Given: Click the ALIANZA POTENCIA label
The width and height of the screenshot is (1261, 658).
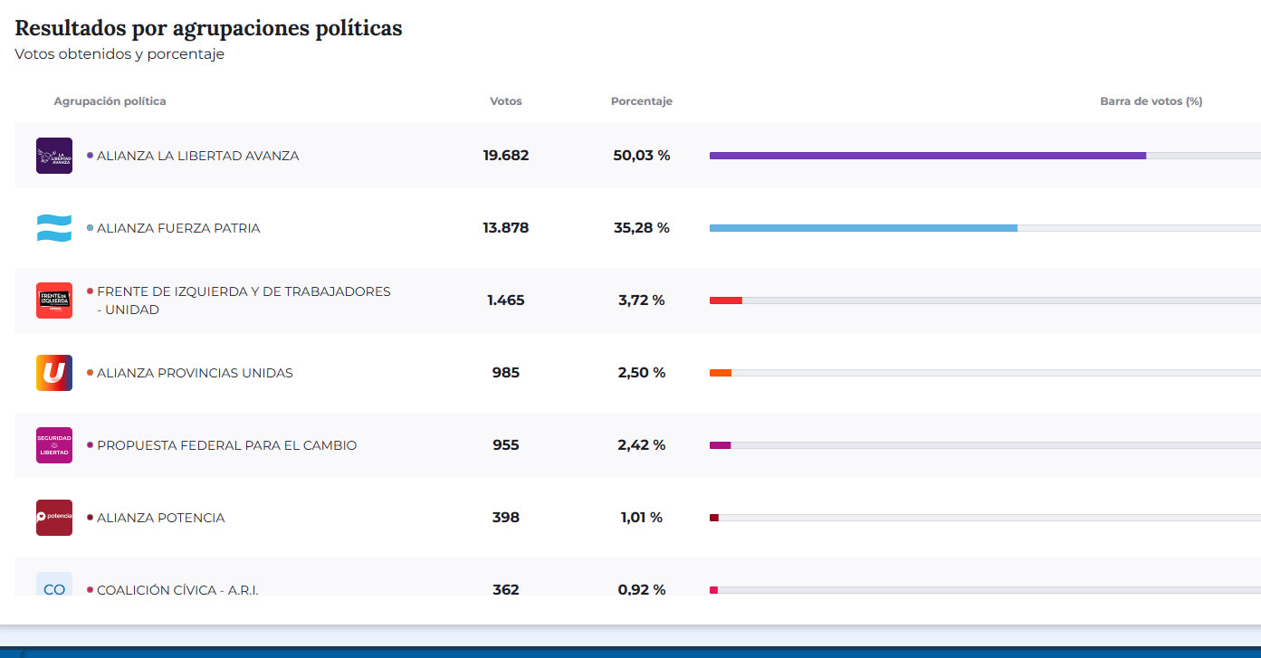Looking at the screenshot, I should pyautogui.click(x=160, y=518).
